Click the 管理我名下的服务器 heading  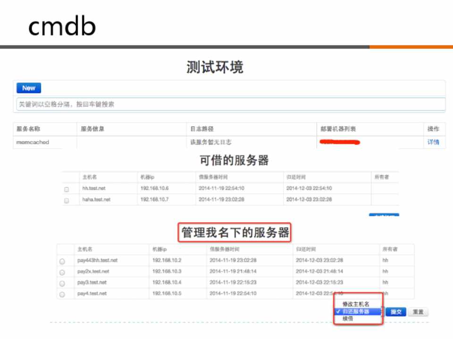coord(235,232)
